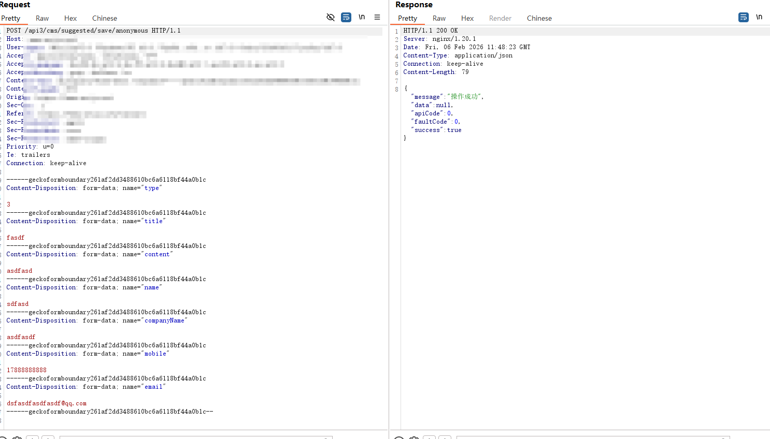Toggle non-printable \n characters in Request panel

(362, 17)
